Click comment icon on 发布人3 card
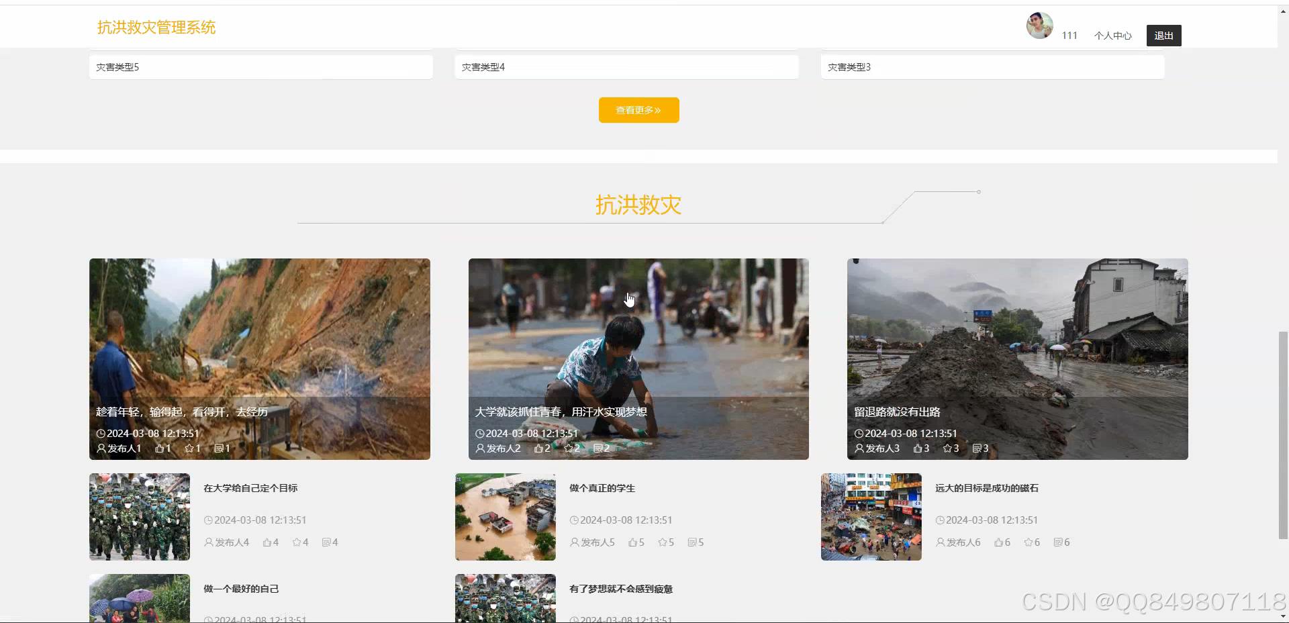 pyautogui.click(x=977, y=448)
